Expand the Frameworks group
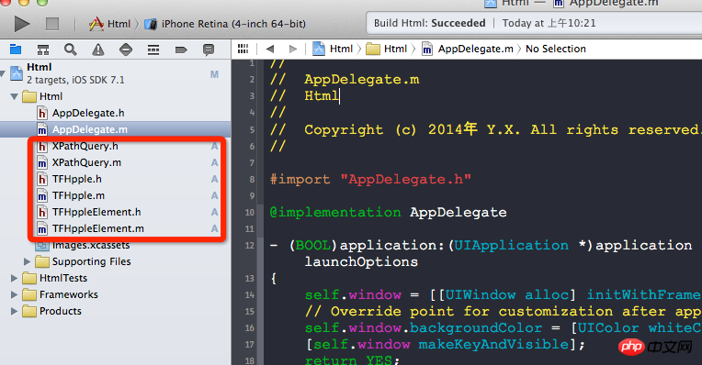702x365 pixels. (x=14, y=294)
